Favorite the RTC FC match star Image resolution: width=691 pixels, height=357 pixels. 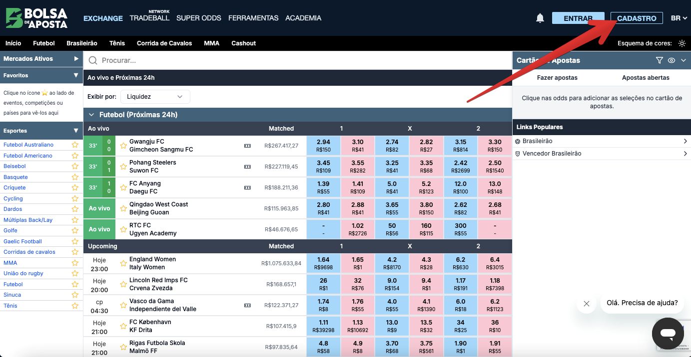(x=123, y=229)
